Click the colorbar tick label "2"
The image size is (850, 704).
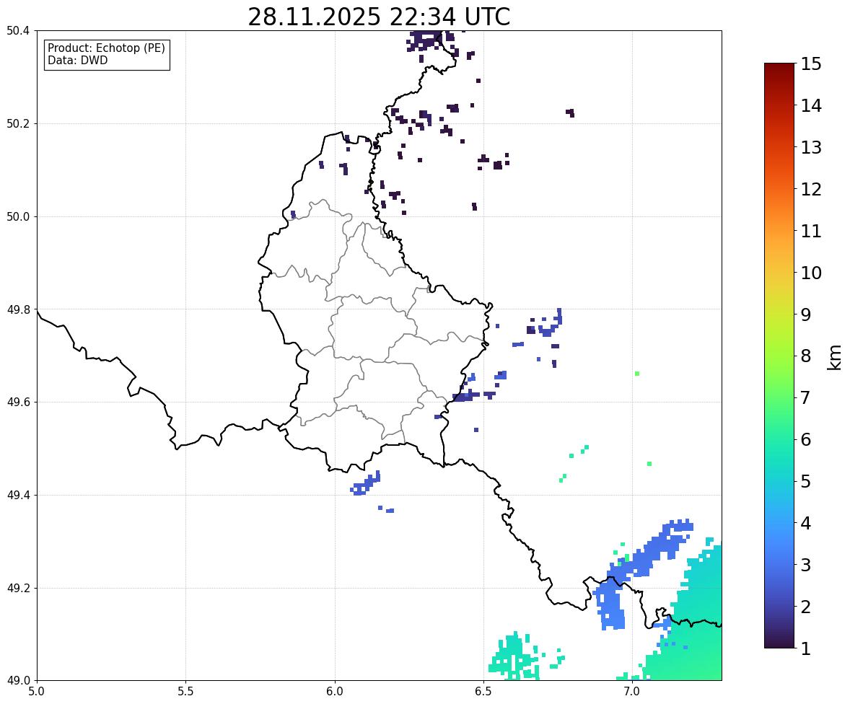point(805,607)
